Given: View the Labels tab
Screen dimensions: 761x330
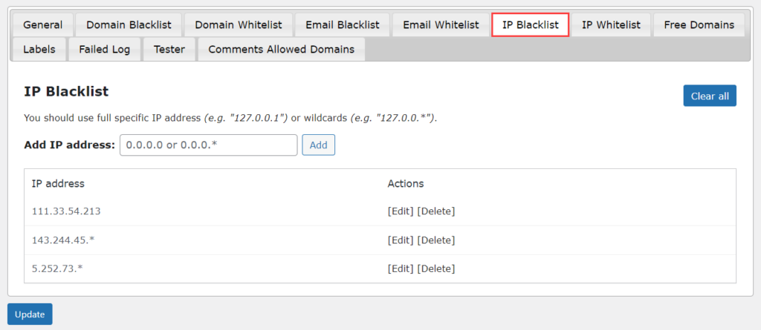Looking at the screenshot, I should pos(39,50).
